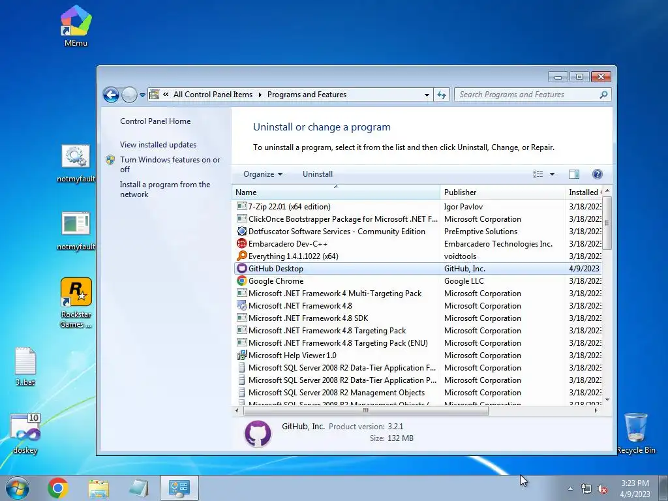This screenshot has height=501, width=668.
Task: Launch Chrome from the taskbar
Action: pos(58,488)
